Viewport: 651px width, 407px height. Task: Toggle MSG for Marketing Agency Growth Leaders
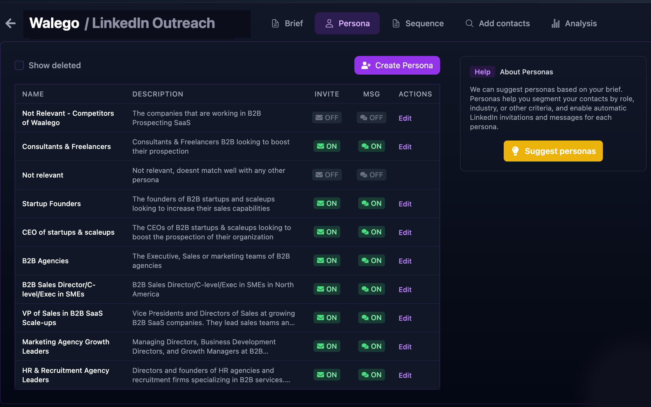click(371, 346)
